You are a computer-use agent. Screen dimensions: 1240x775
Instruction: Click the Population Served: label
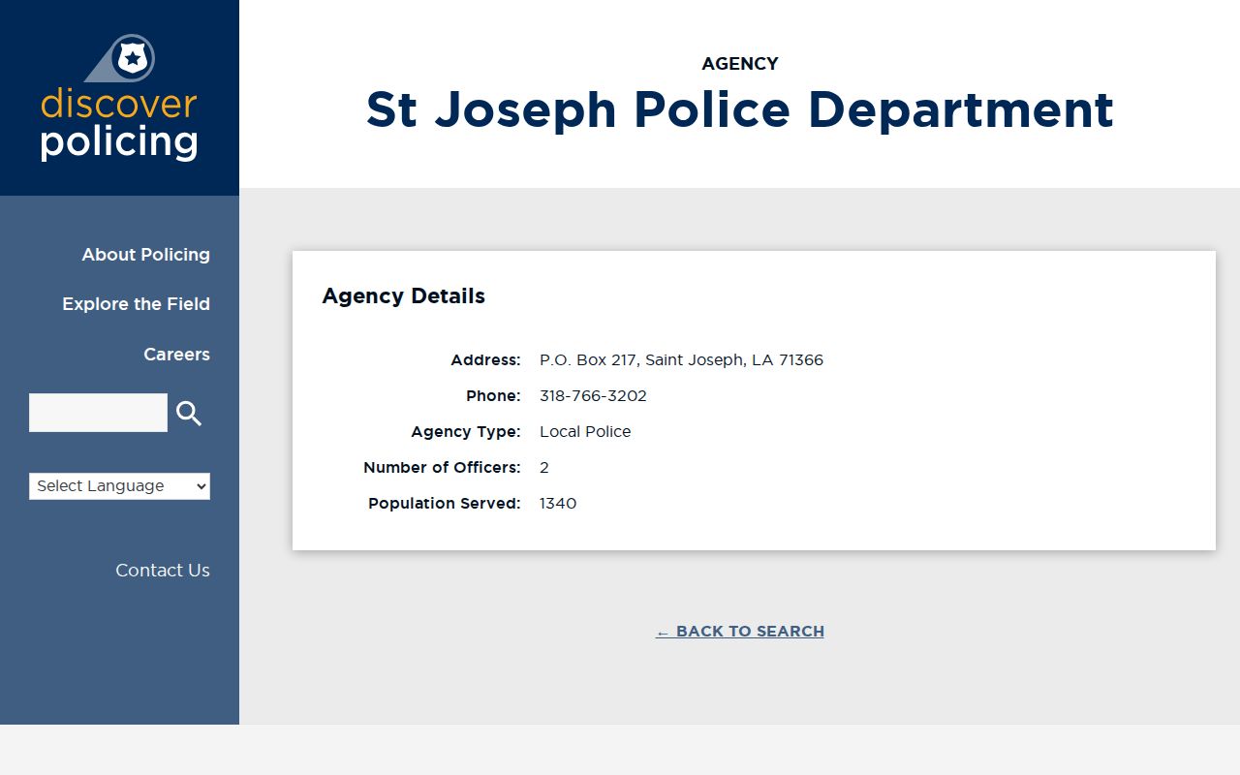click(445, 504)
